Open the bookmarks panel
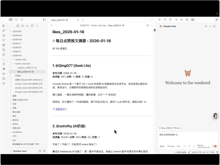220x165 pixels. point(22,20)
